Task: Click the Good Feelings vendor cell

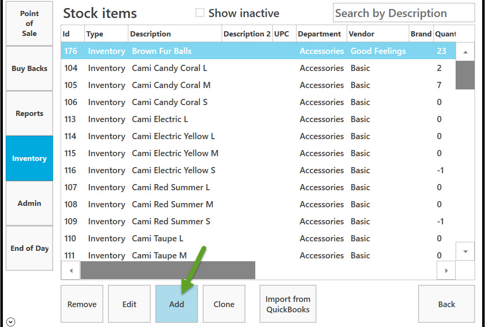Action: 378,51
